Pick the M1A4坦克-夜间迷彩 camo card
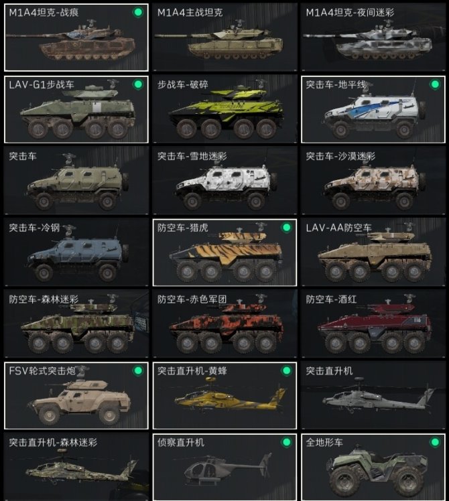 point(373,38)
